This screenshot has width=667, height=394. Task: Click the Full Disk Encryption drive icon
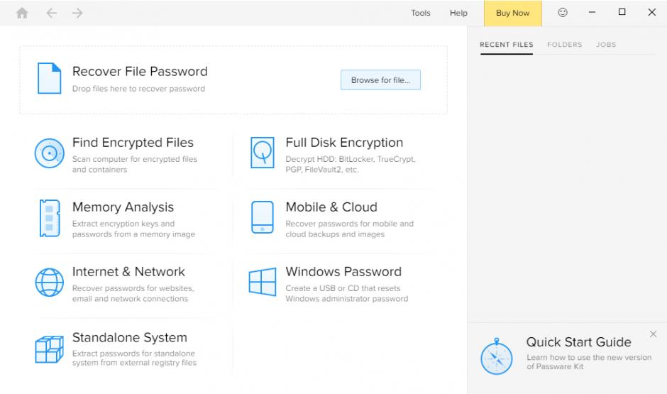[x=263, y=153]
